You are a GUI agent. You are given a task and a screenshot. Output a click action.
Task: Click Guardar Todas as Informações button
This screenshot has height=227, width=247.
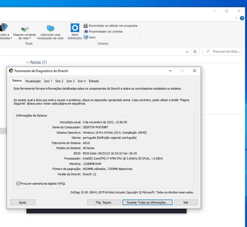(147, 202)
